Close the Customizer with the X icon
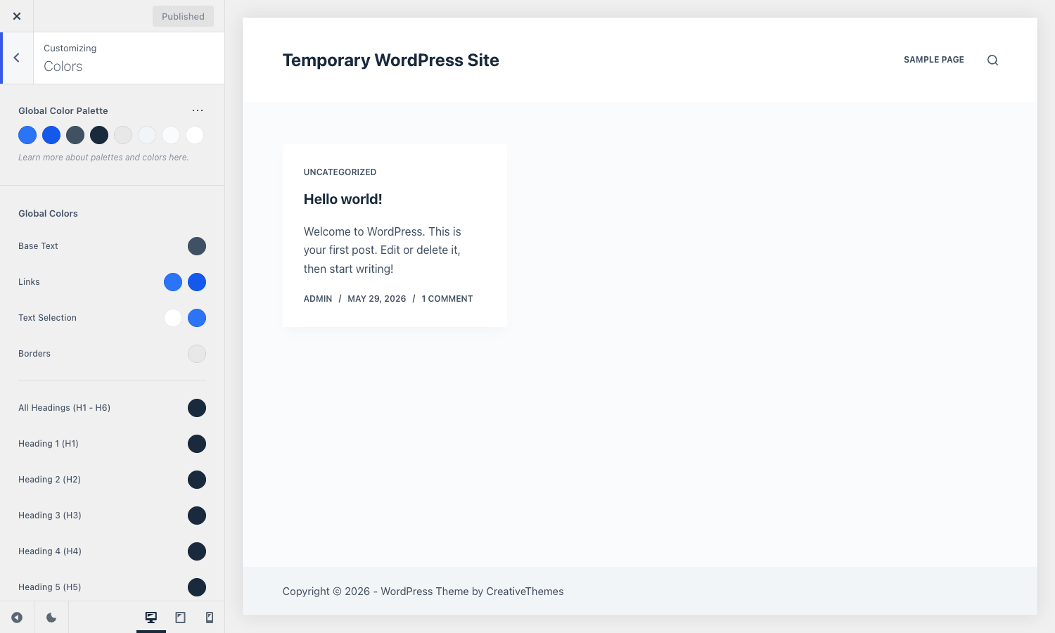Viewport: 1055px width, 633px height. [17, 16]
